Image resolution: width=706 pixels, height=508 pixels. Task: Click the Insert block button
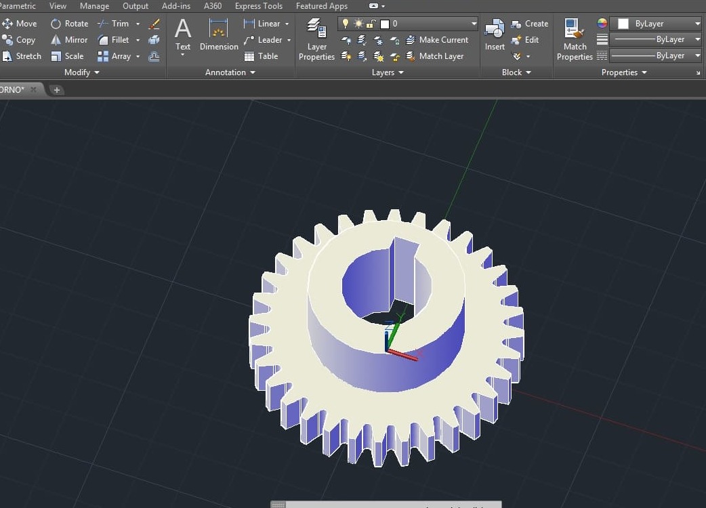[x=495, y=34]
